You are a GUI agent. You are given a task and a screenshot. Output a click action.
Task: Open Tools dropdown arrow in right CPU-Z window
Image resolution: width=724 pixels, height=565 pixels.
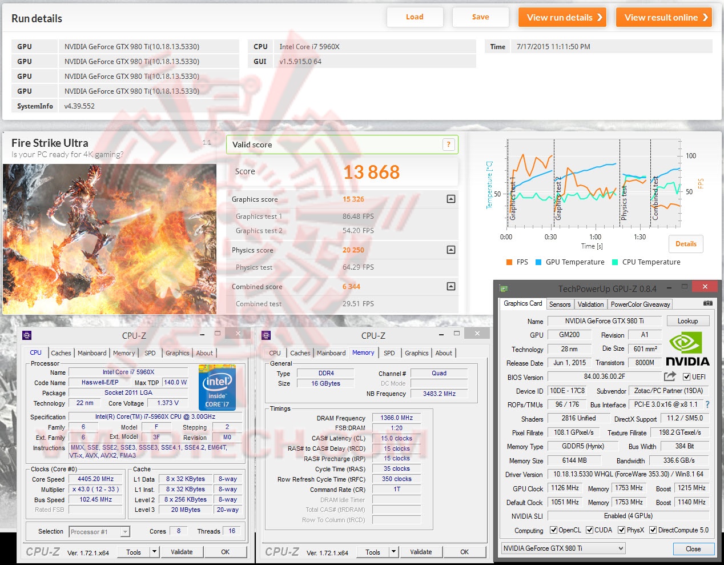pyautogui.click(x=393, y=552)
